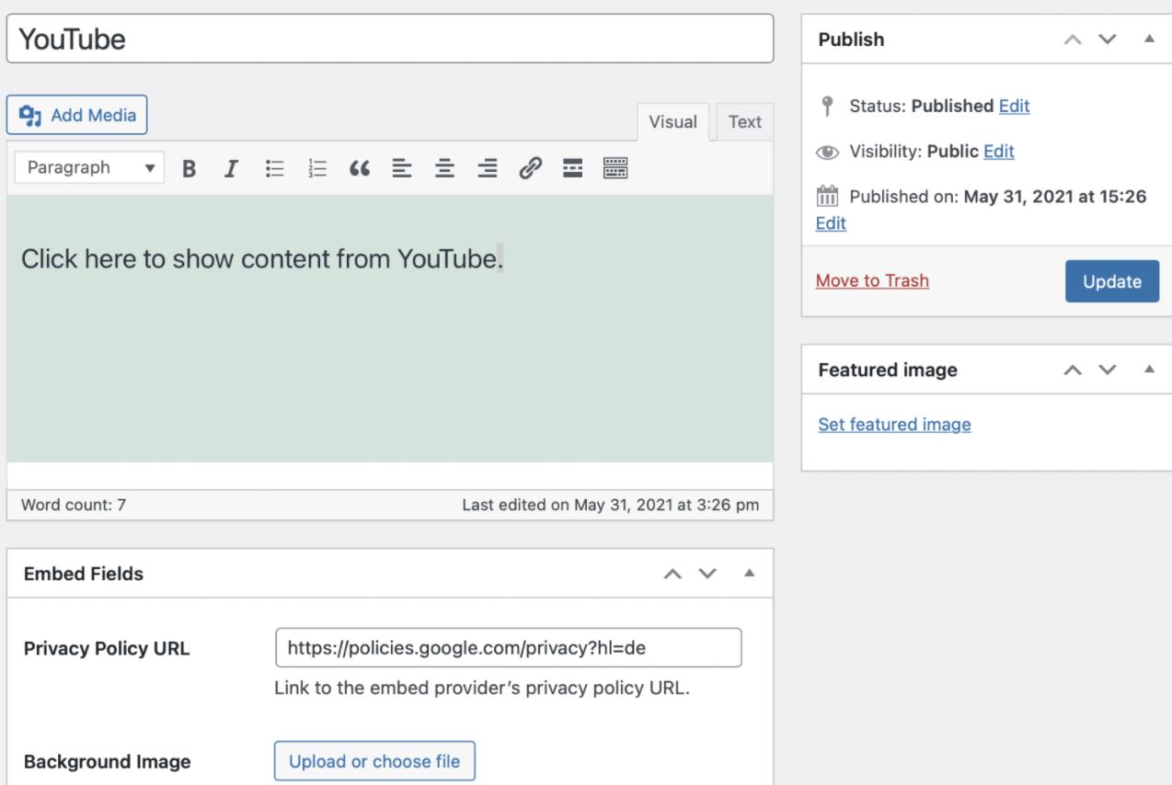The height and width of the screenshot is (785, 1172).
Task: Apply bold formatting in editor toolbar
Action: [x=190, y=168]
